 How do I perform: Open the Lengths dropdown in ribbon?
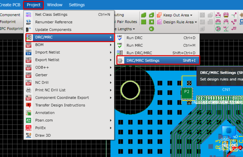coord(134,29)
